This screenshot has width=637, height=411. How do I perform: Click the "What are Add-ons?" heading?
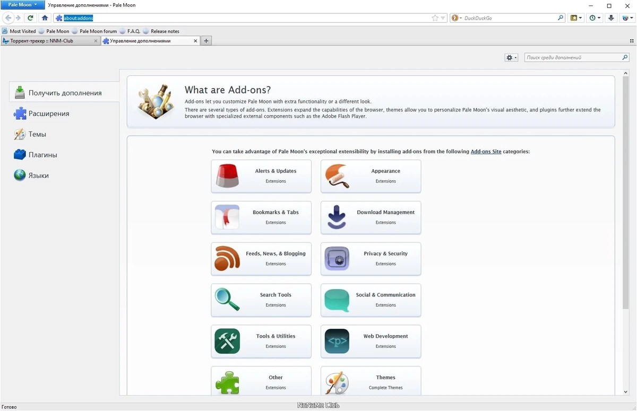click(x=228, y=90)
